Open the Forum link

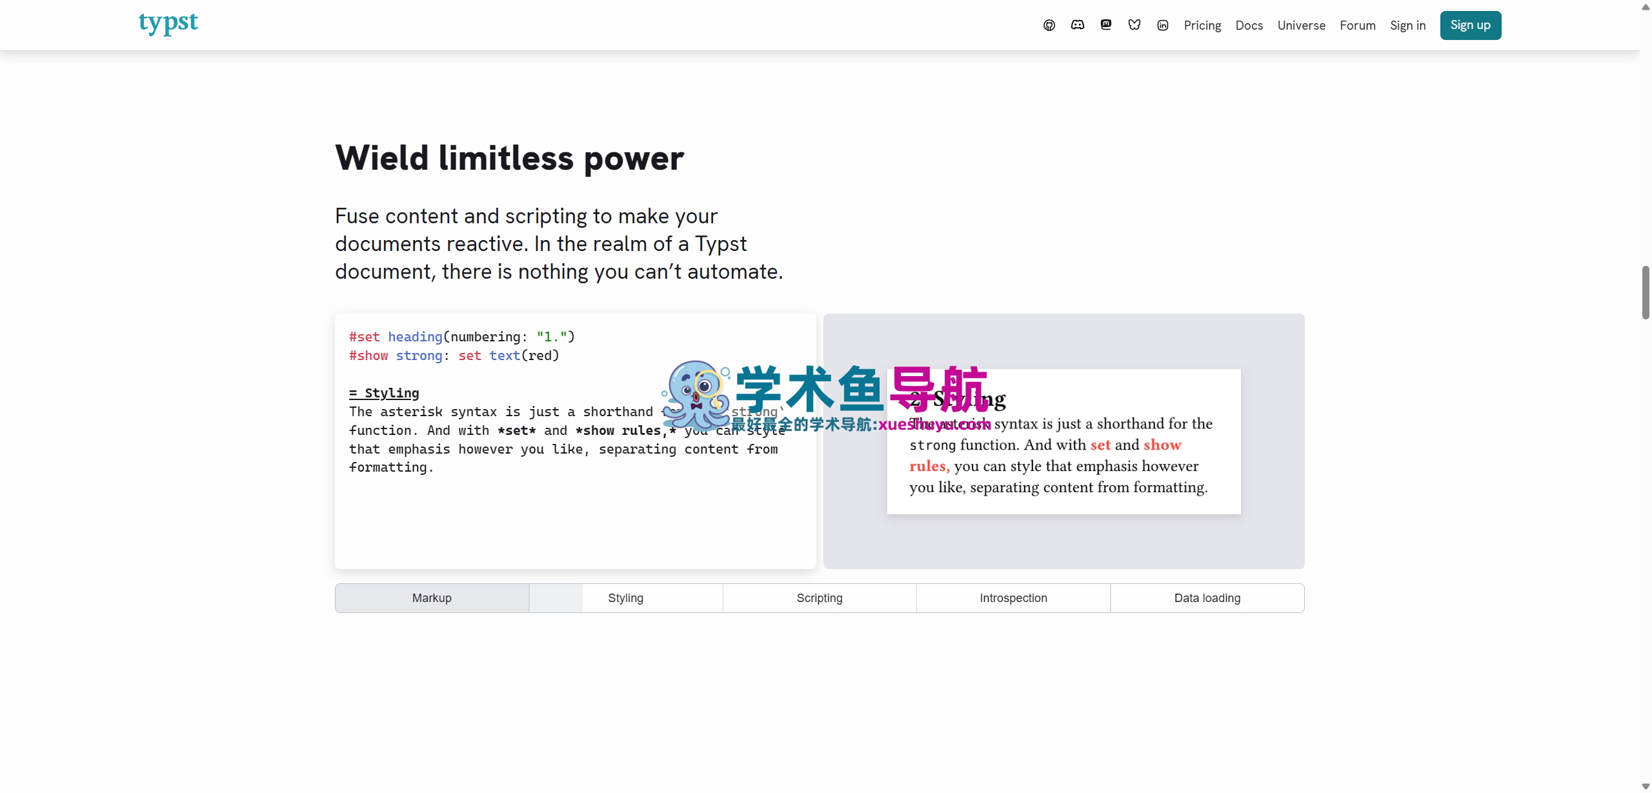tap(1358, 25)
